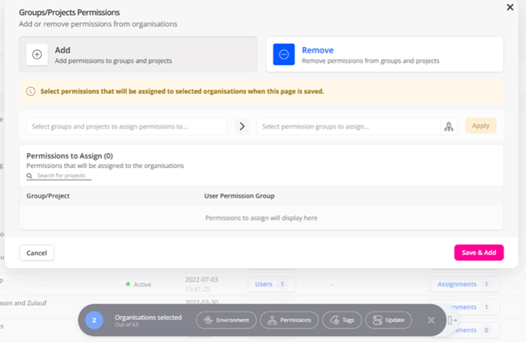Click Update in the selection bar
This screenshot has width=526, height=342.
click(389, 320)
